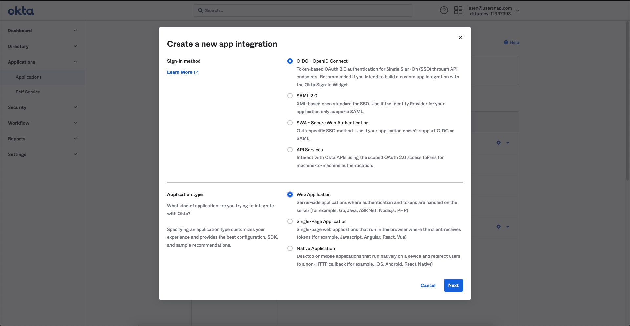Expand the Settings section chevron
The height and width of the screenshot is (326, 630).
pos(75,154)
